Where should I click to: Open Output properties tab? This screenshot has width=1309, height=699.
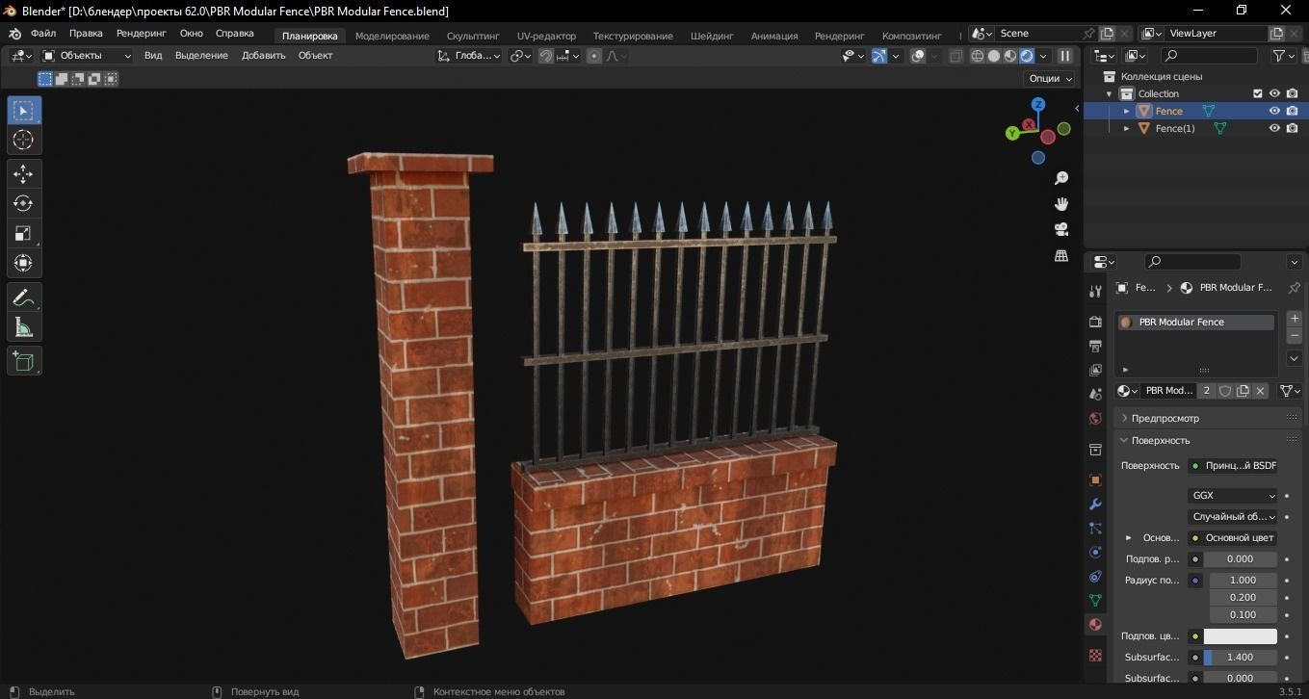[1095, 346]
